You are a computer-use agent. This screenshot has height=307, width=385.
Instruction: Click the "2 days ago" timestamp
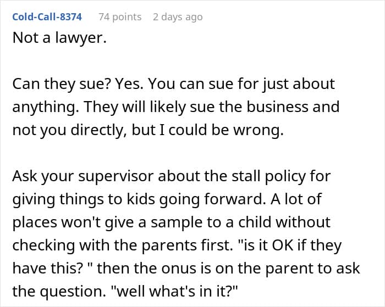[x=177, y=17]
